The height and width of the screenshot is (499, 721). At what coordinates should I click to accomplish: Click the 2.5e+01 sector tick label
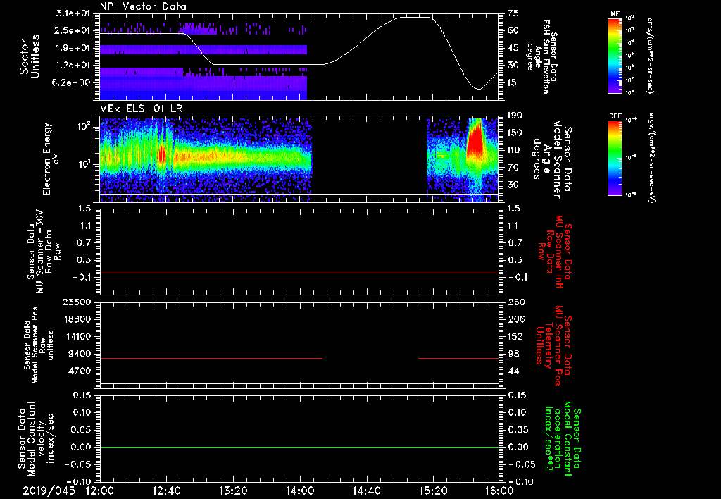73,31
